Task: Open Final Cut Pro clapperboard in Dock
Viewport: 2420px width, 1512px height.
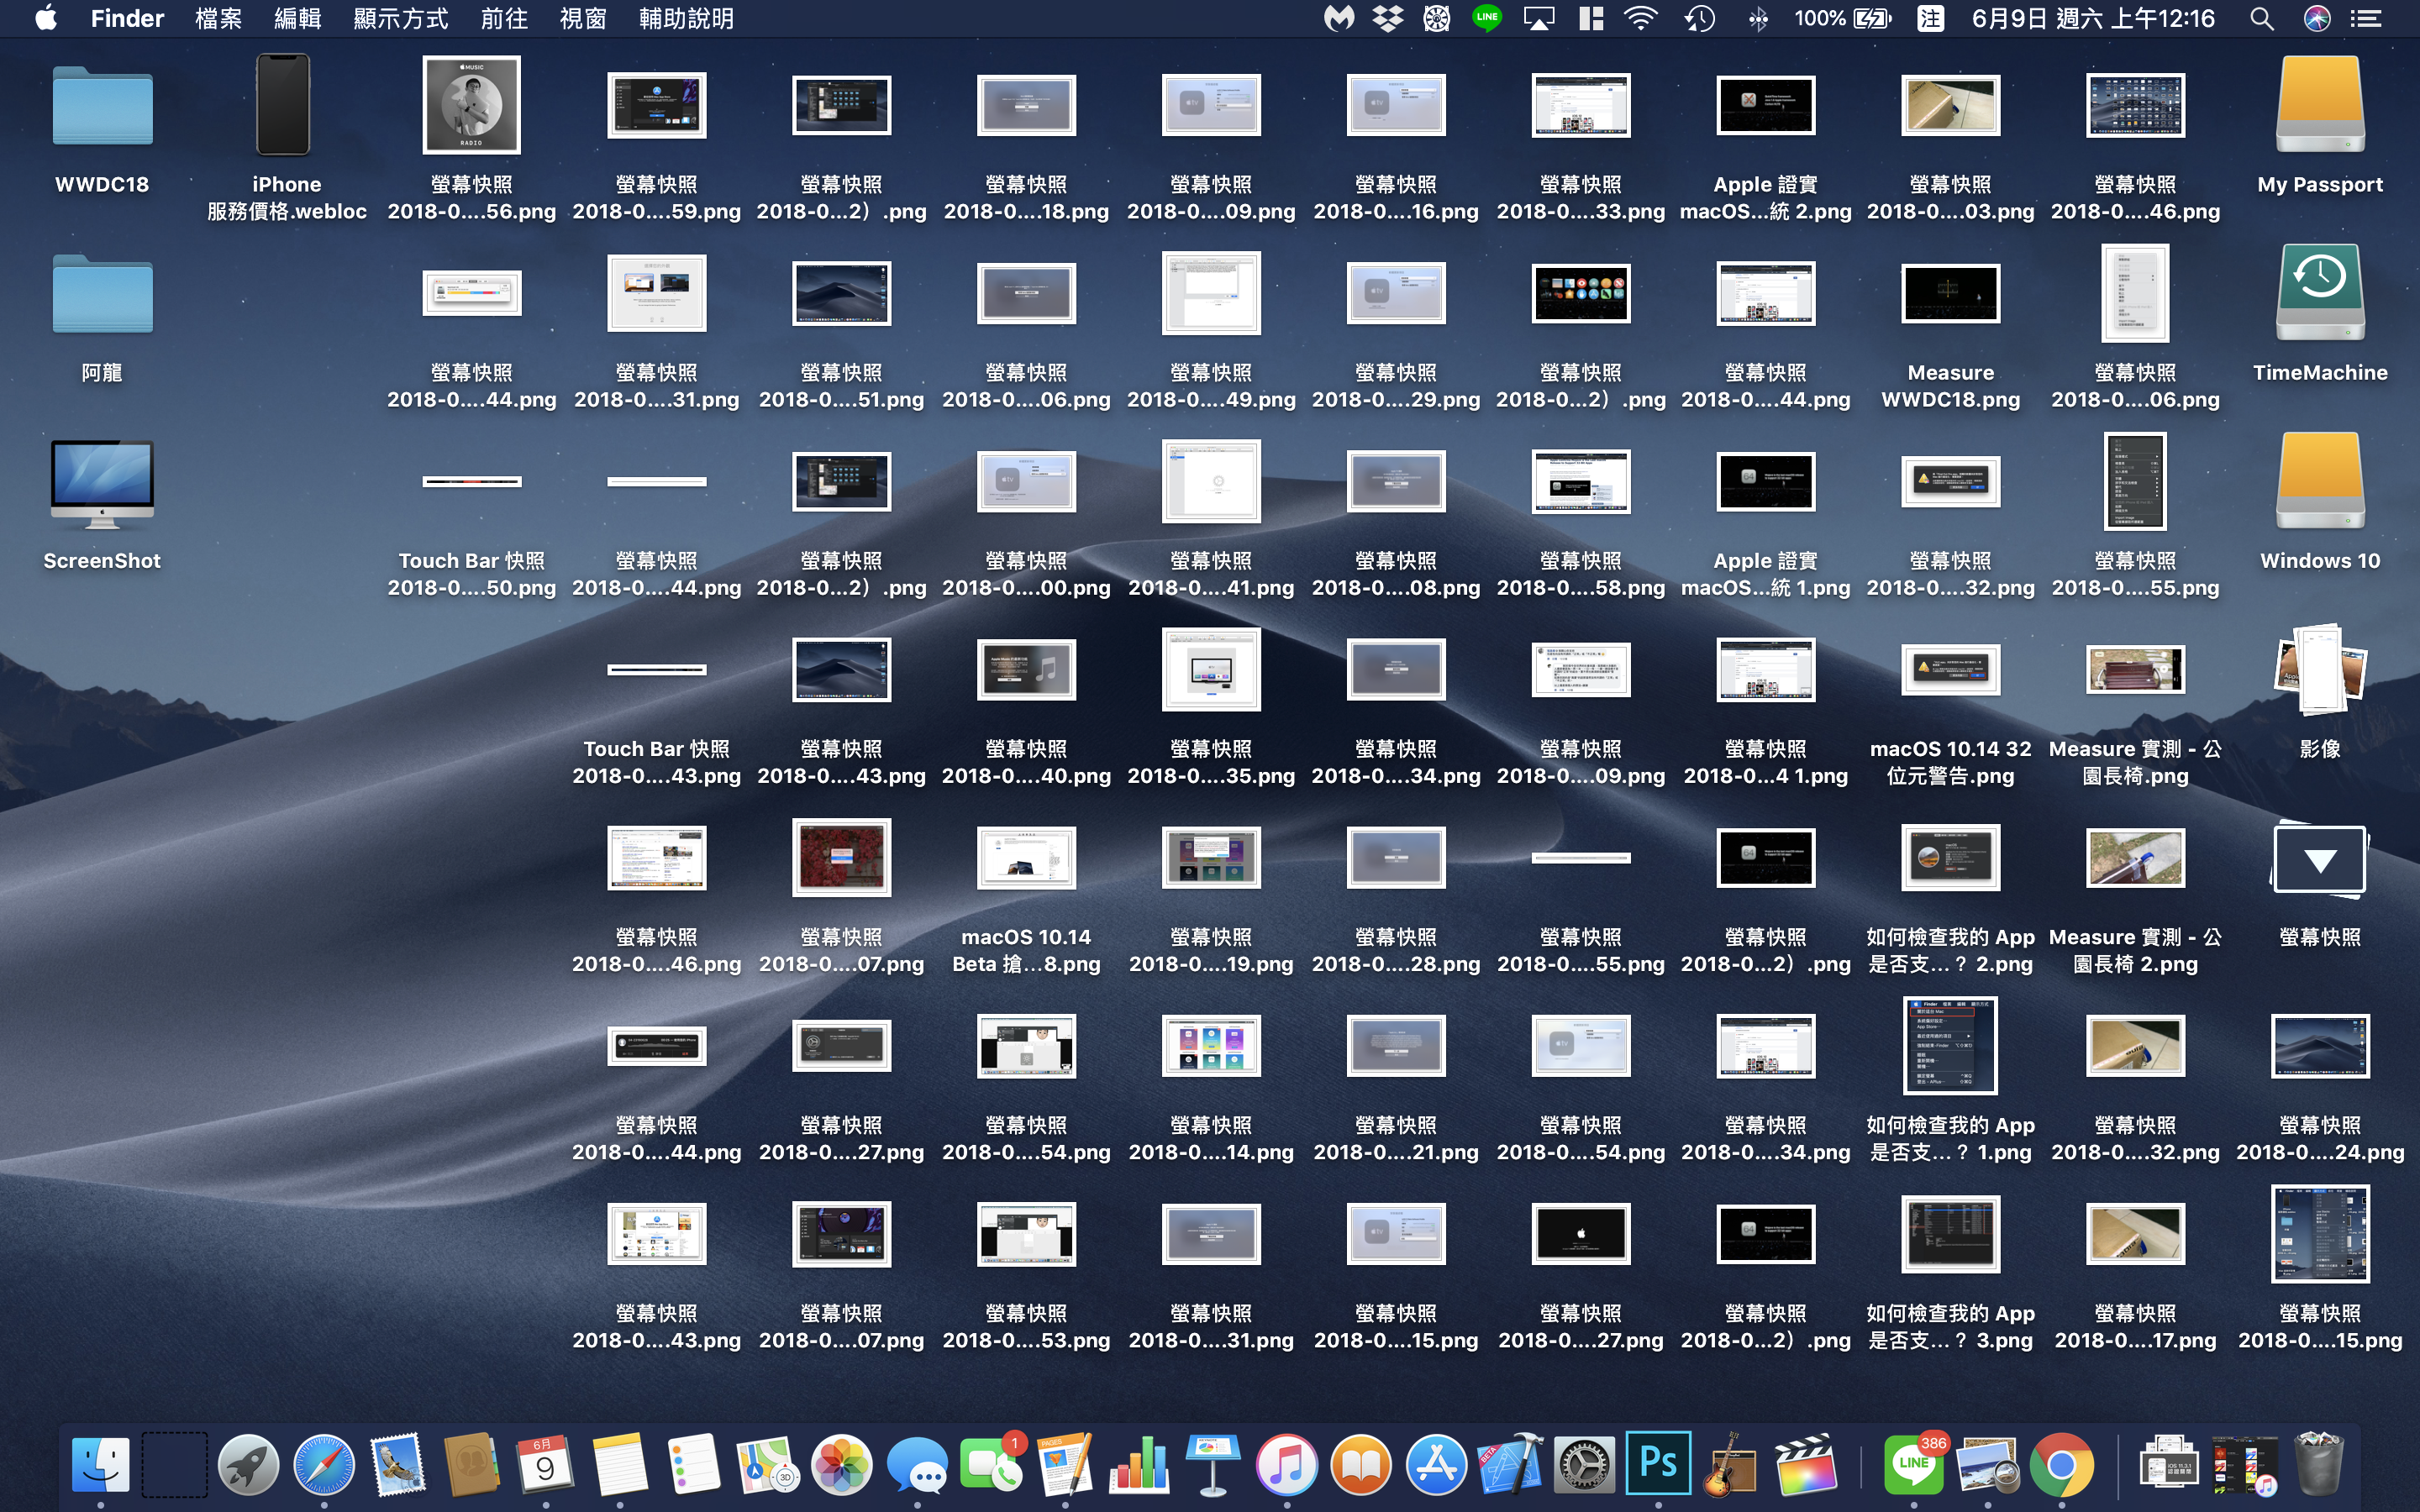Action: click(1806, 1464)
